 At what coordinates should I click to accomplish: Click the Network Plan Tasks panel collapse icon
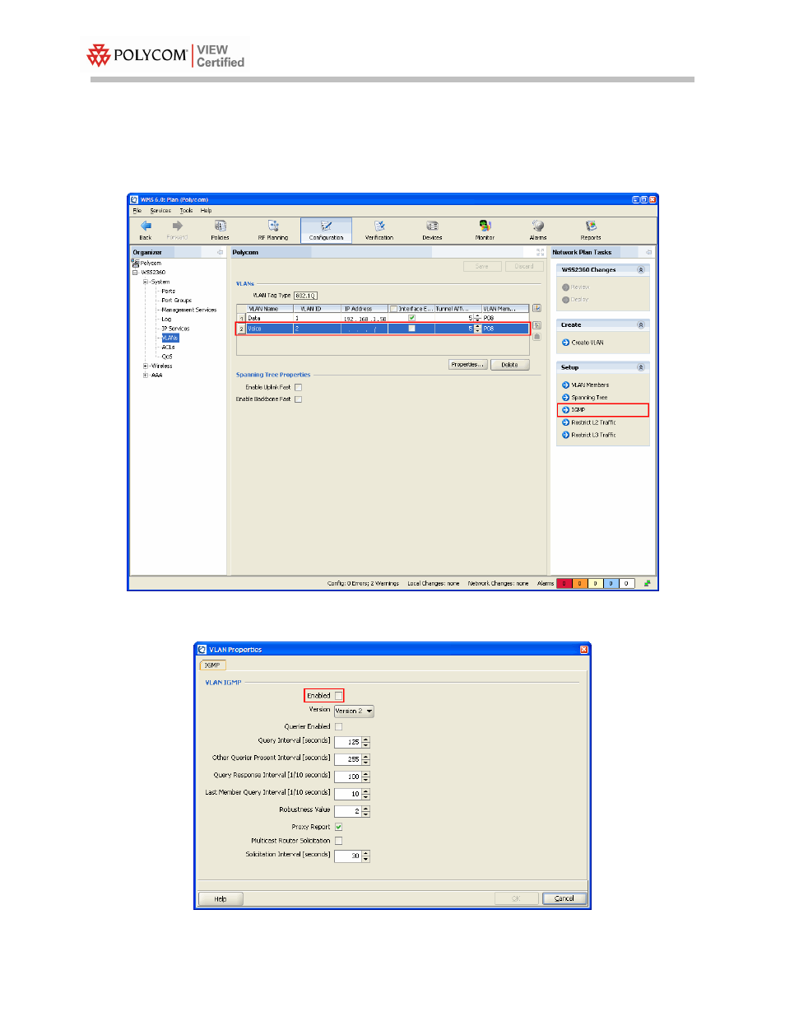tap(648, 252)
